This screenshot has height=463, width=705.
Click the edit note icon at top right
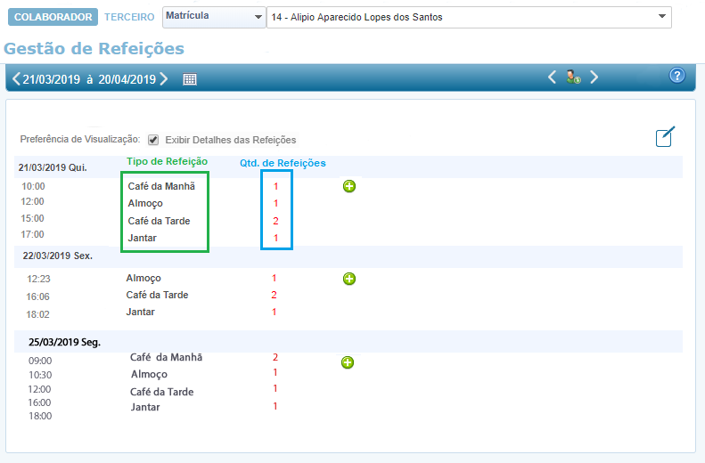pos(665,136)
